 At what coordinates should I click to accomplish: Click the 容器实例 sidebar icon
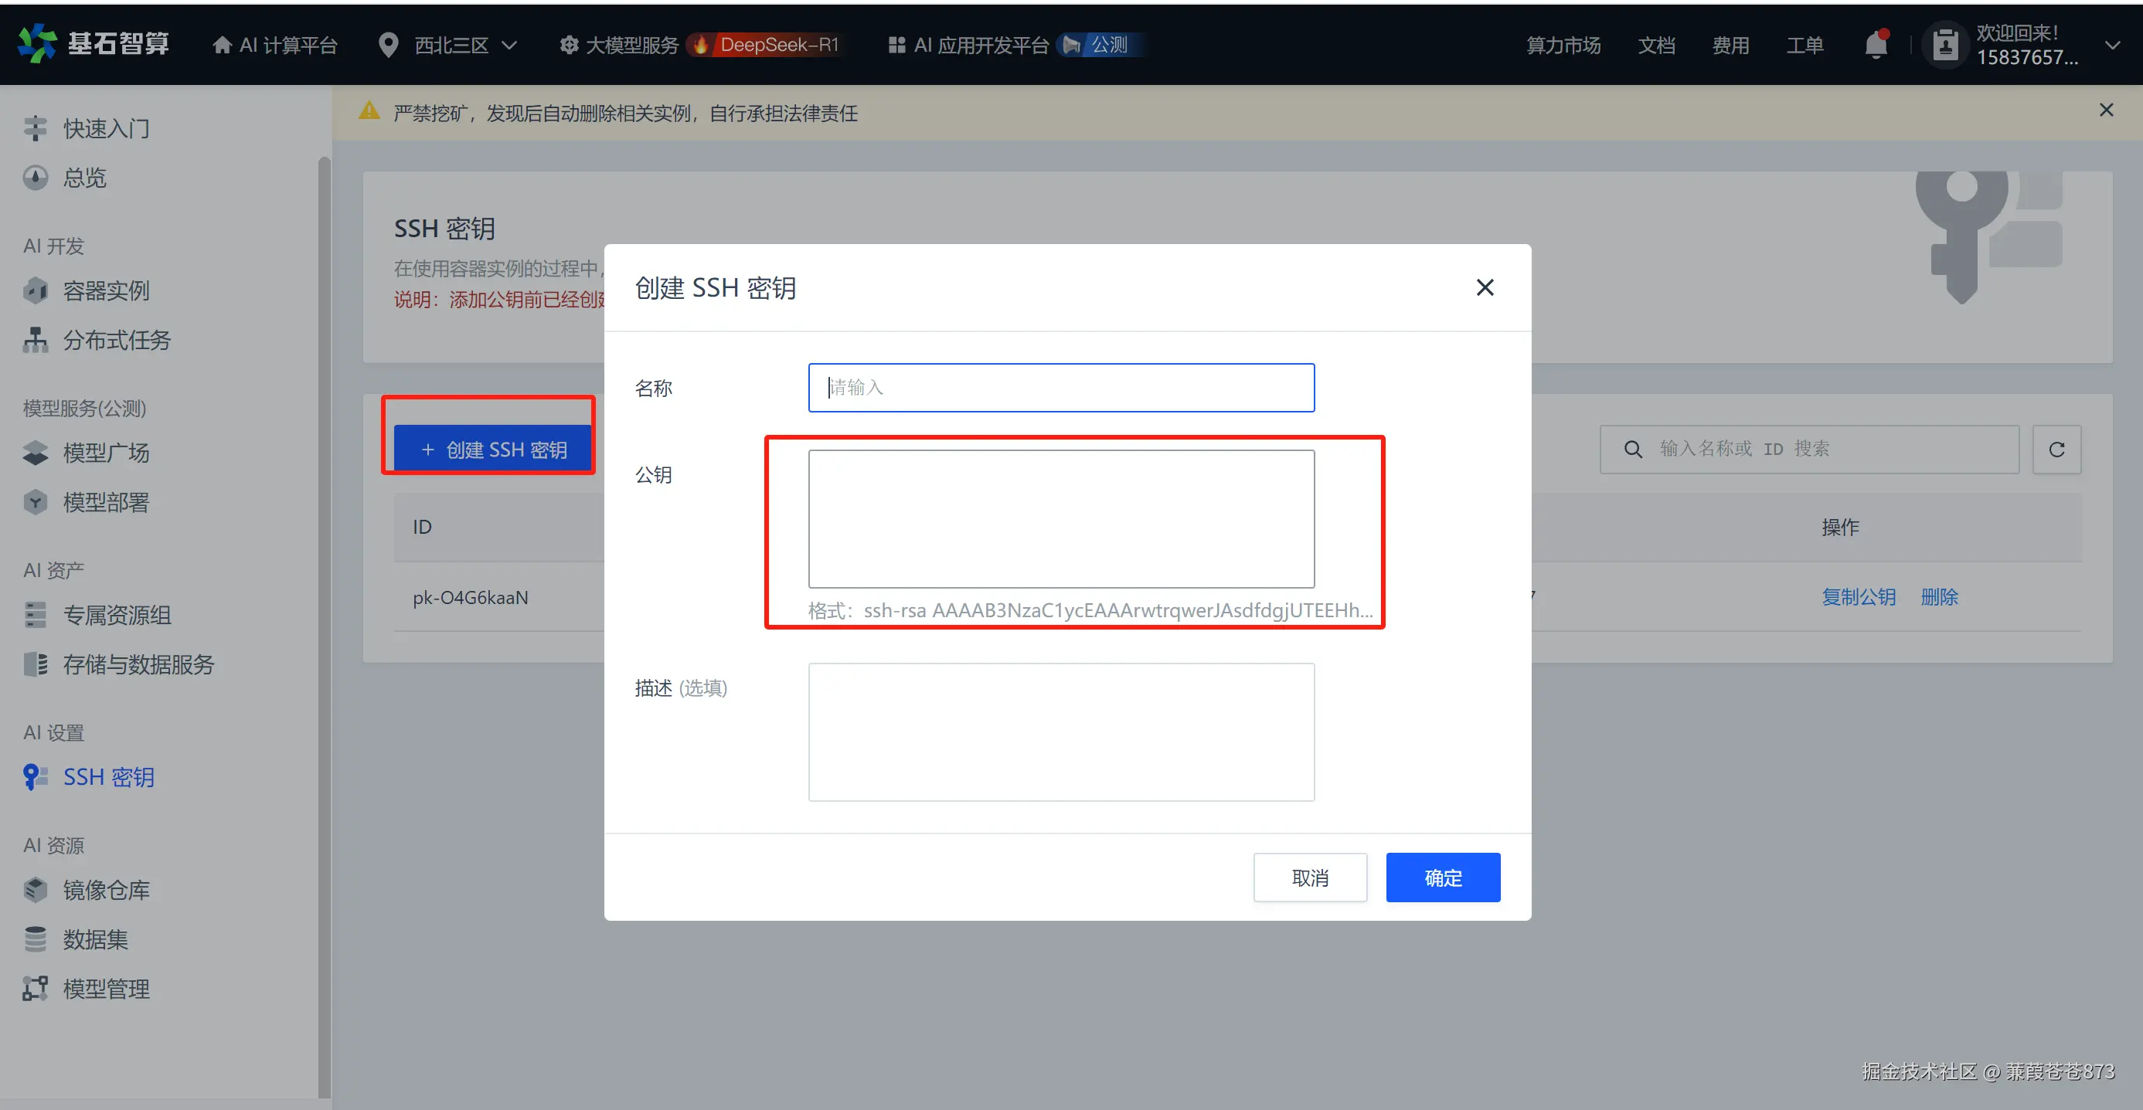tap(35, 290)
